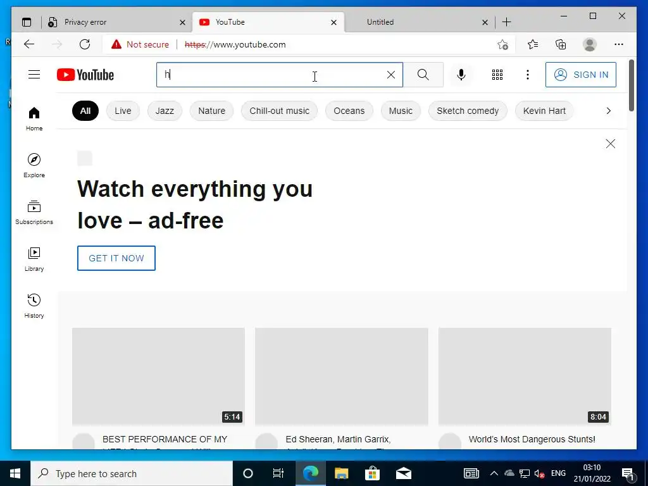Refresh the page

pos(85,44)
